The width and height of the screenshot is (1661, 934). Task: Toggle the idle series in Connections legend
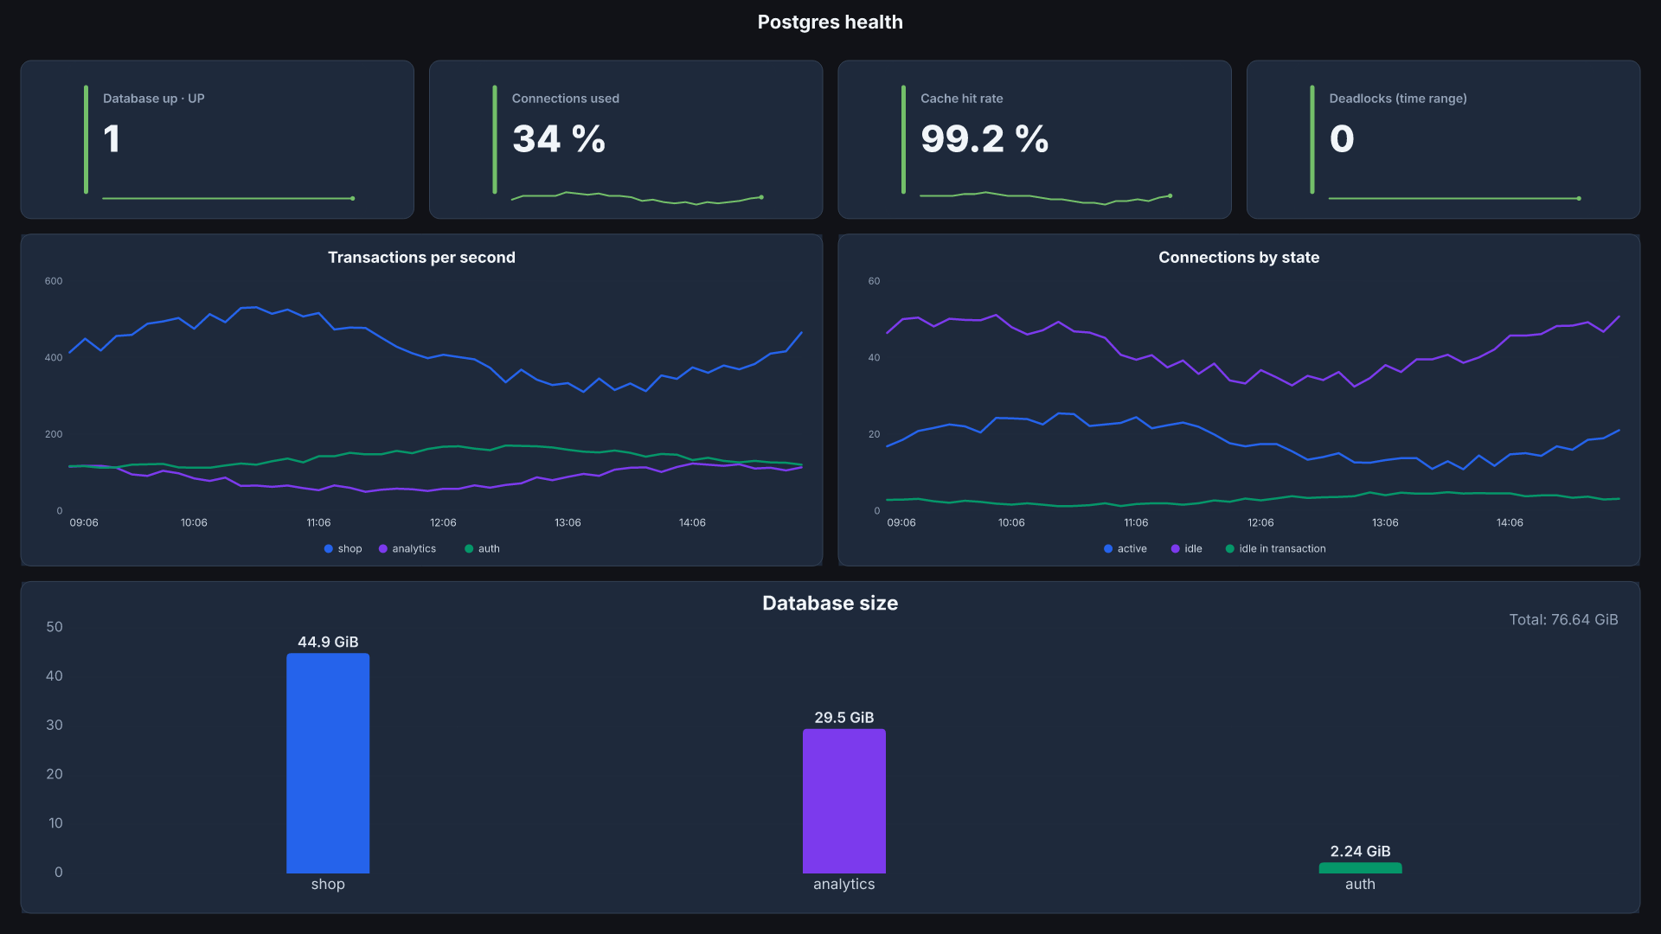pyautogui.click(x=1187, y=549)
